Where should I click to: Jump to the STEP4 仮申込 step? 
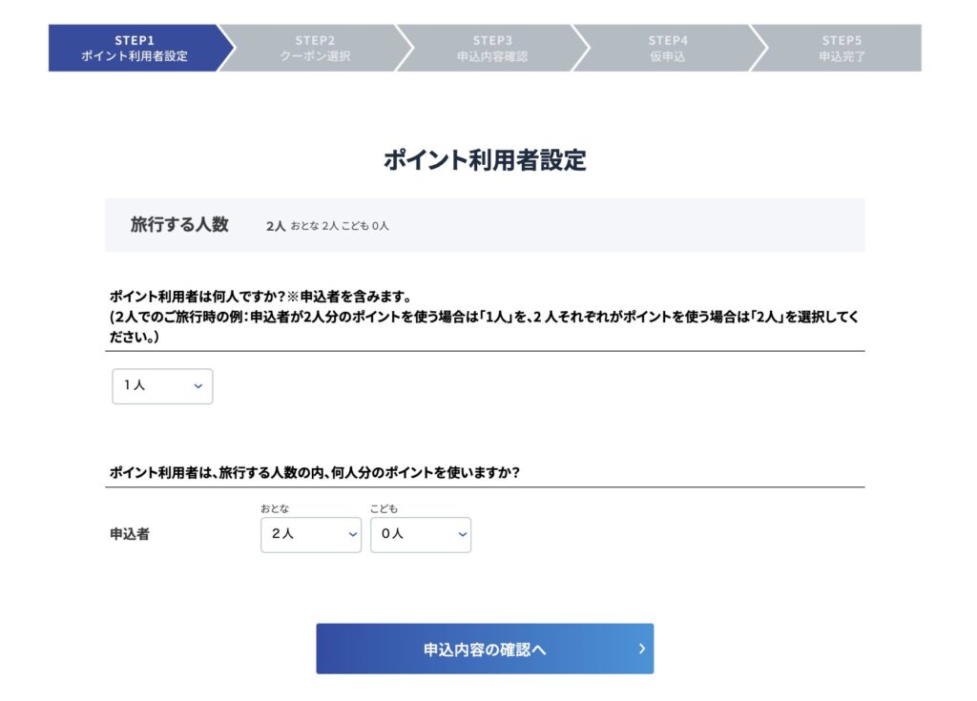coord(667,48)
